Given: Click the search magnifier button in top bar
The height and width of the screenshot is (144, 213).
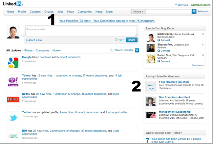Looking at the screenshot, I should (x=194, y=11).
